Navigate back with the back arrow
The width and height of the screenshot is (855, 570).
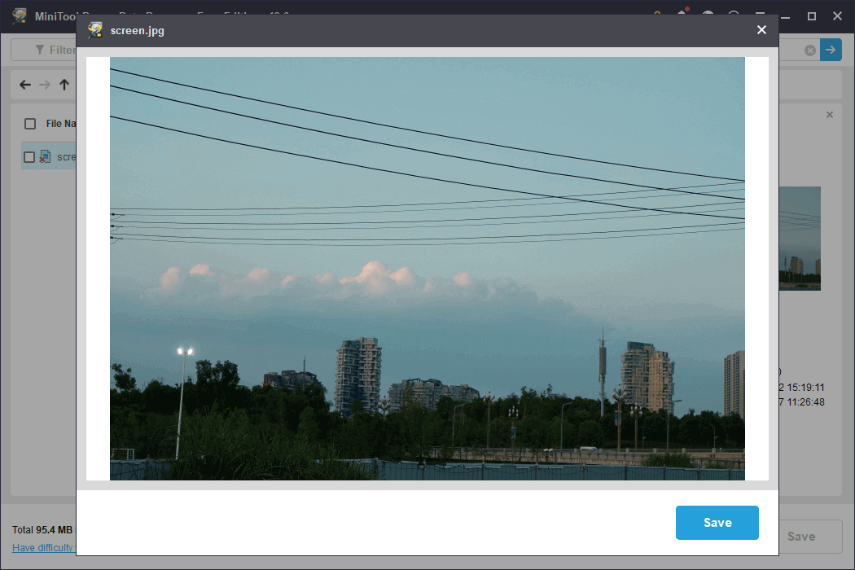pyautogui.click(x=24, y=84)
